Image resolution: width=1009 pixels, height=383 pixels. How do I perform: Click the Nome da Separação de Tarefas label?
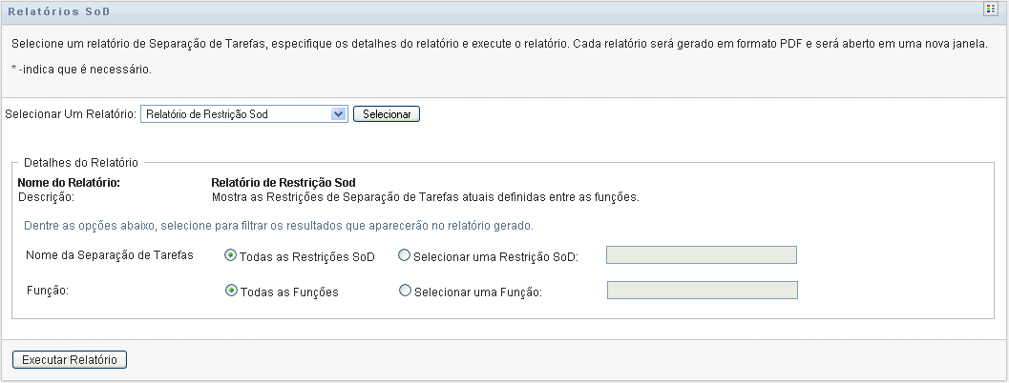(110, 255)
